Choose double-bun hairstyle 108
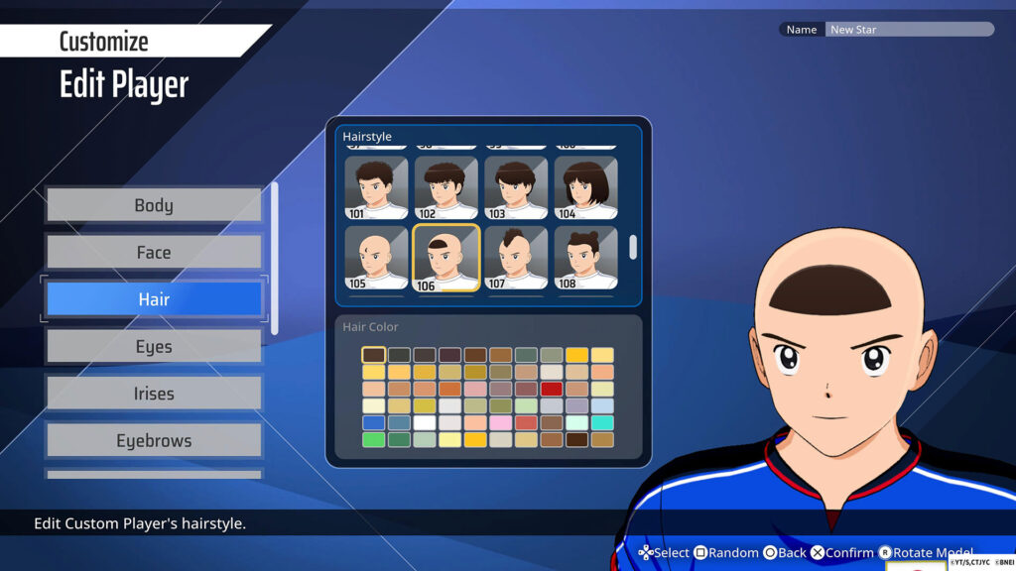The height and width of the screenshot is (571, 1016). click(585, 258)
